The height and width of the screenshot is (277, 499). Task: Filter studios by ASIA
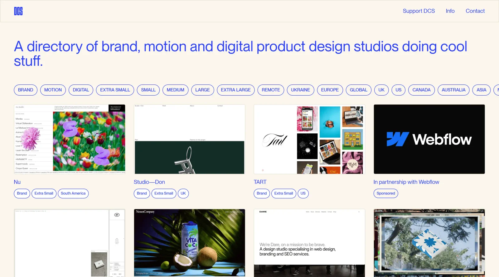481,90
